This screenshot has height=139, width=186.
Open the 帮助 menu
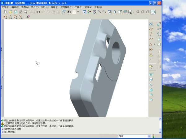tap(98, 7)
